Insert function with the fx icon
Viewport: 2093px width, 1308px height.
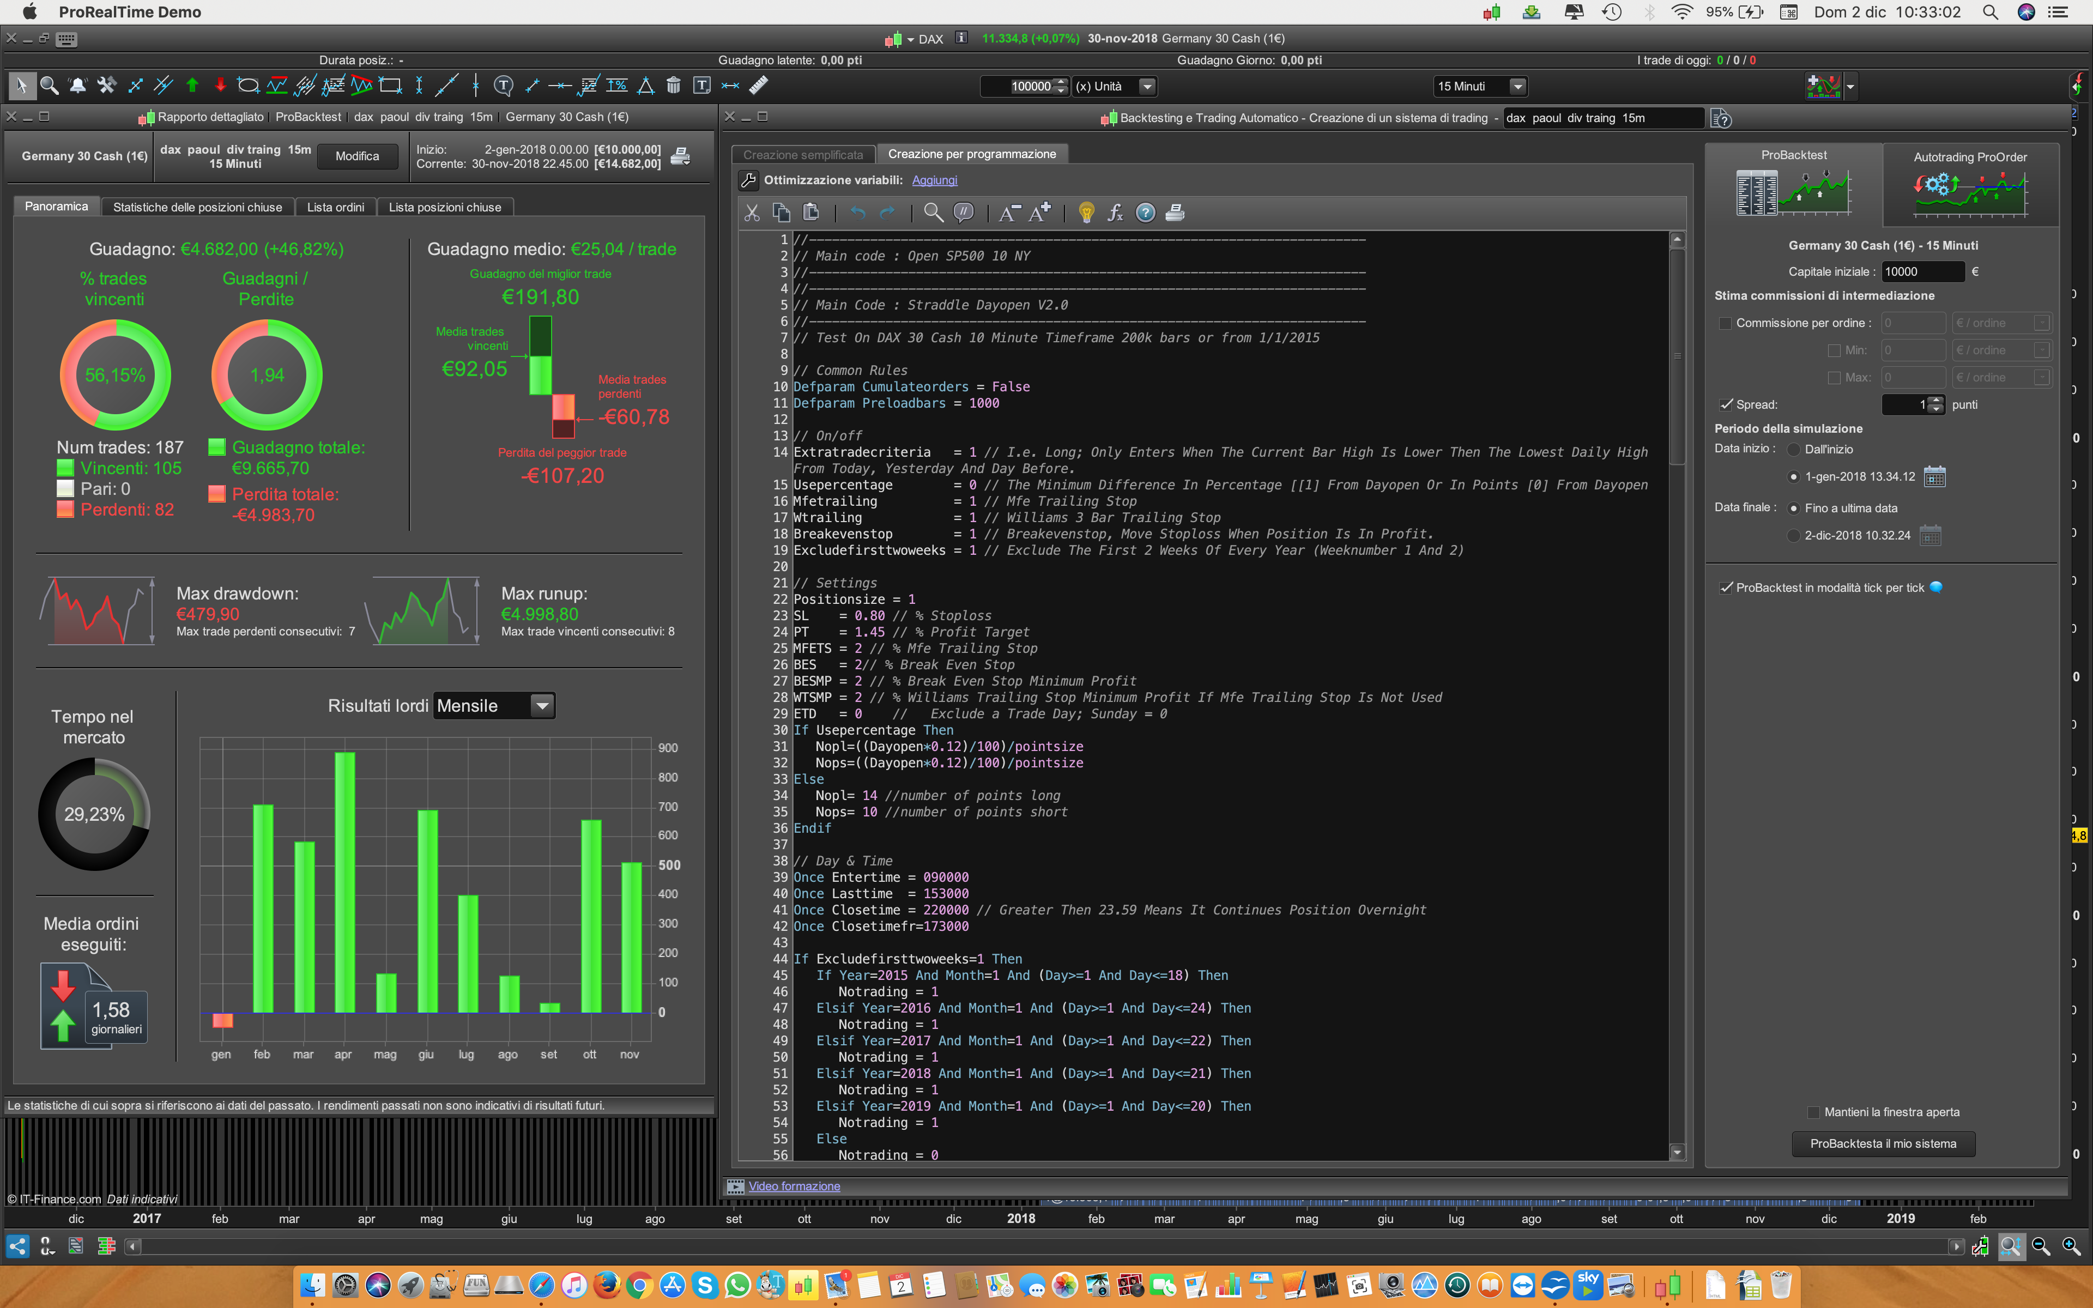1115,213
